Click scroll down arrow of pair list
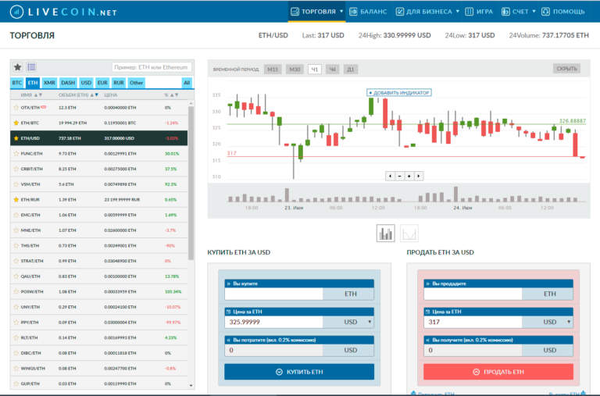The height and width of the screenshot is (396, 600). click(x=191, y=385)
